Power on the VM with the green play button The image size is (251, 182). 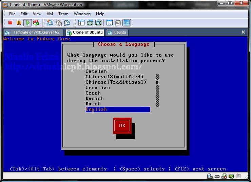pyautogui.click(x=27, y=23)
